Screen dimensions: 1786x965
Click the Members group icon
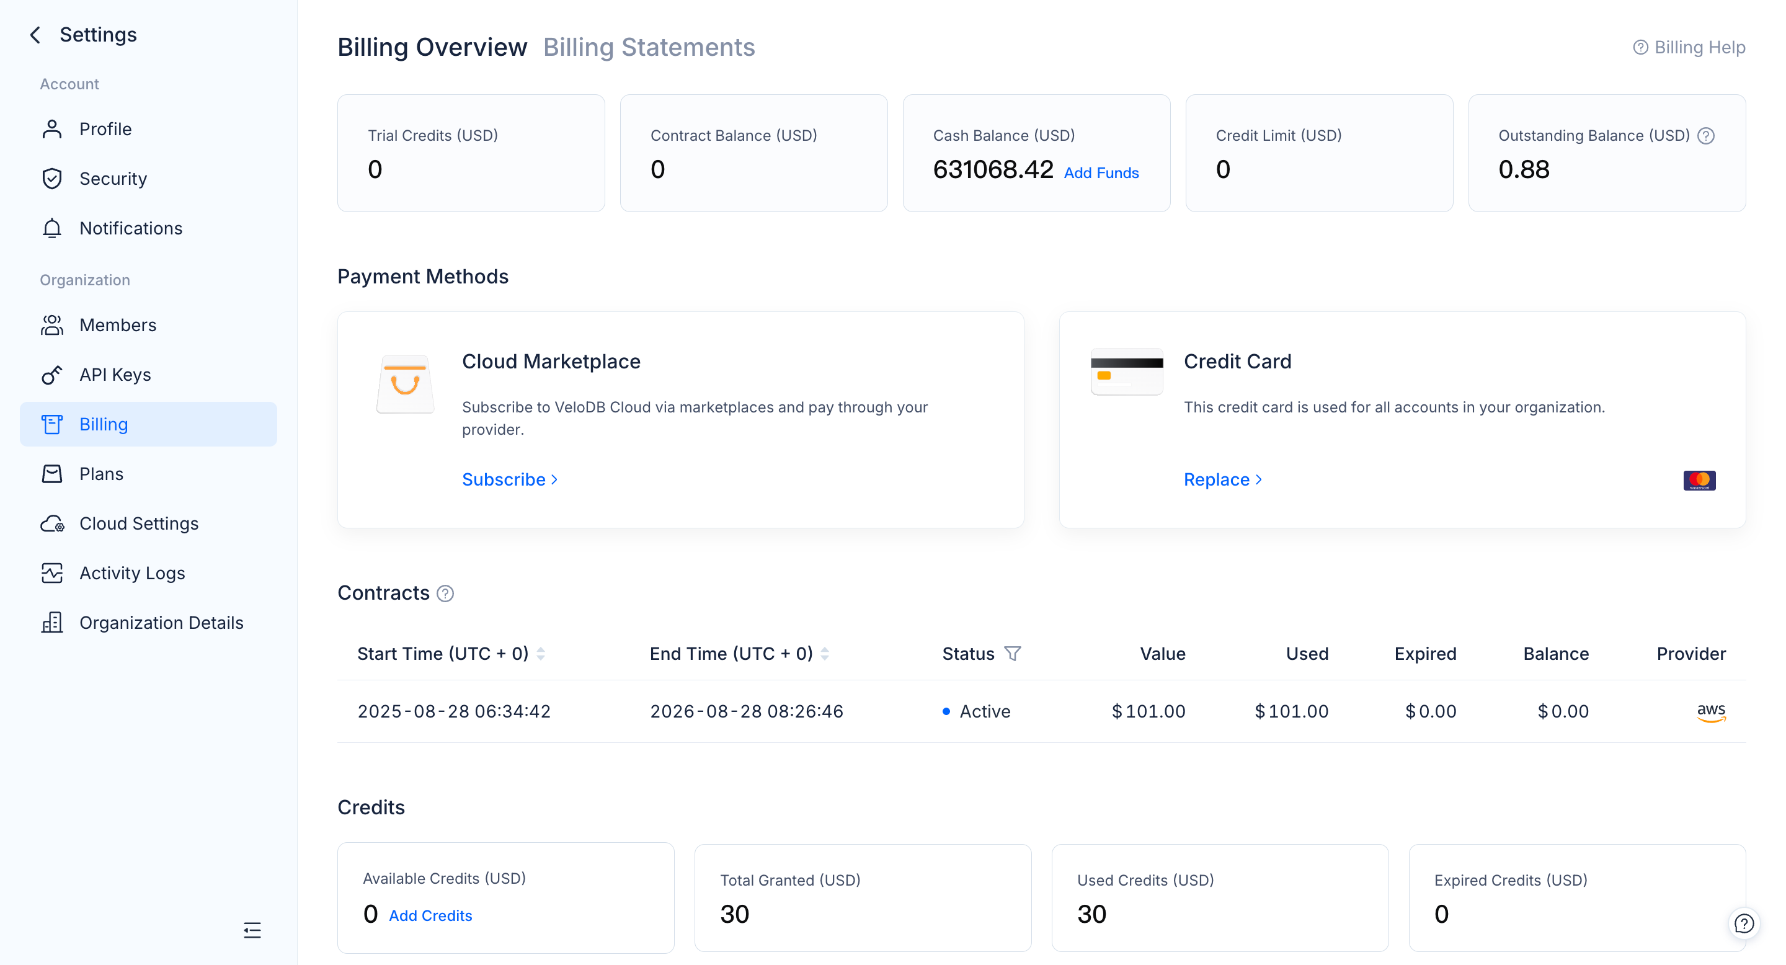(52, 325)
